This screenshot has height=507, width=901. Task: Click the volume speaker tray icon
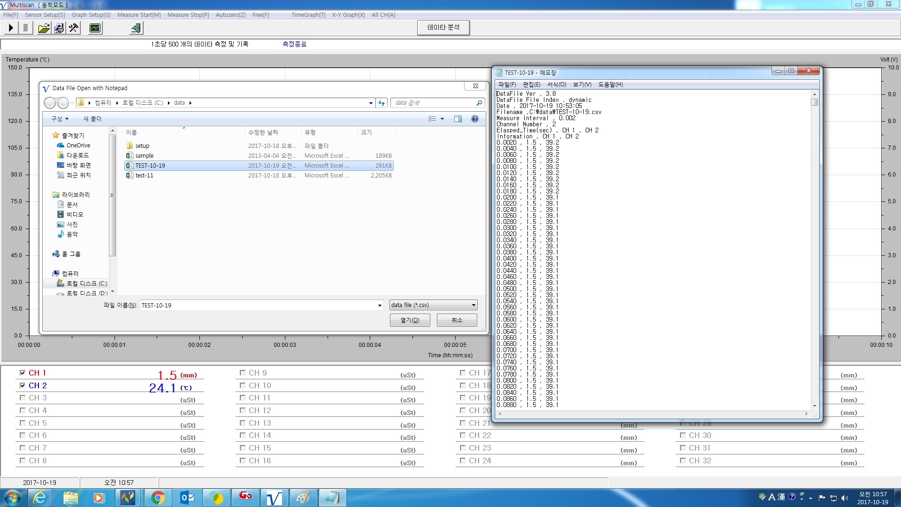[845, 498]
